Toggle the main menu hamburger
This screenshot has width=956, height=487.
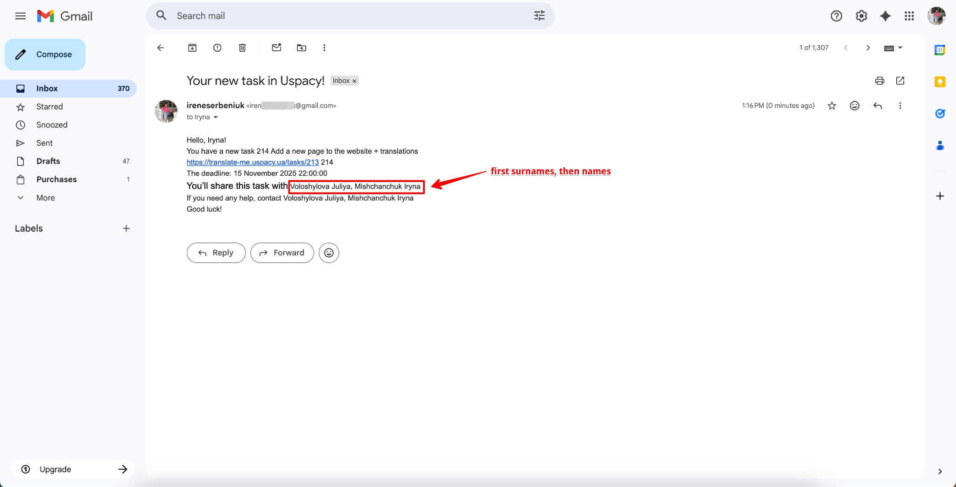tap(21, 16)
